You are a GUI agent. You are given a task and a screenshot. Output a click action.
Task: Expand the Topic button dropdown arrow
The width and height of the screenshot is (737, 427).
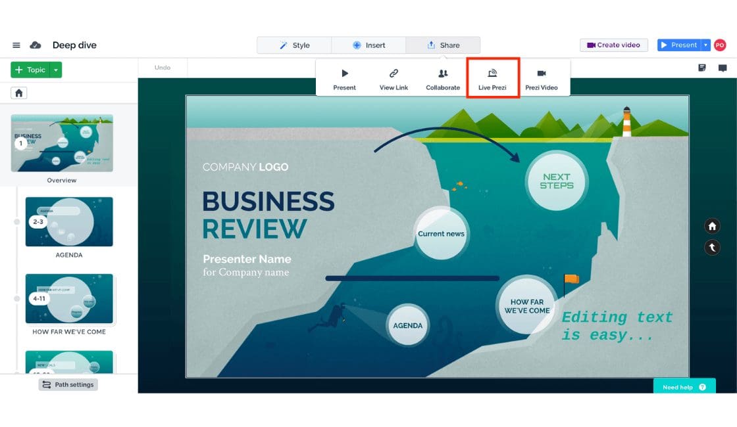[x=56, y=70]
